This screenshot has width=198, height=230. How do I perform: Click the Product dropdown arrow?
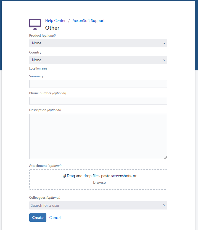click(164, 43)
